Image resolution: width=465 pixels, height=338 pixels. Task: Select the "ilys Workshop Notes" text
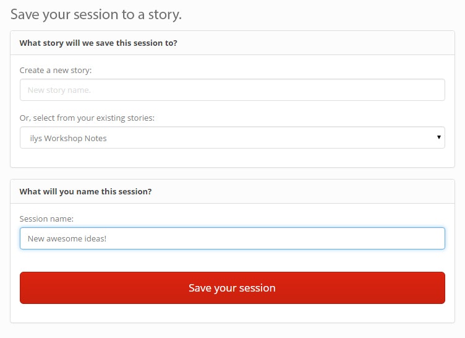click(x=68, y=138)
